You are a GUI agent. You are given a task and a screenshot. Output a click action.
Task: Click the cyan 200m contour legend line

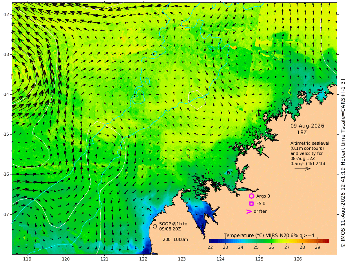(169, 243)
